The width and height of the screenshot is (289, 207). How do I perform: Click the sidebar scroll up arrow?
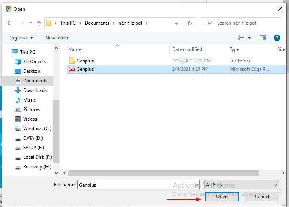point(56,48)
